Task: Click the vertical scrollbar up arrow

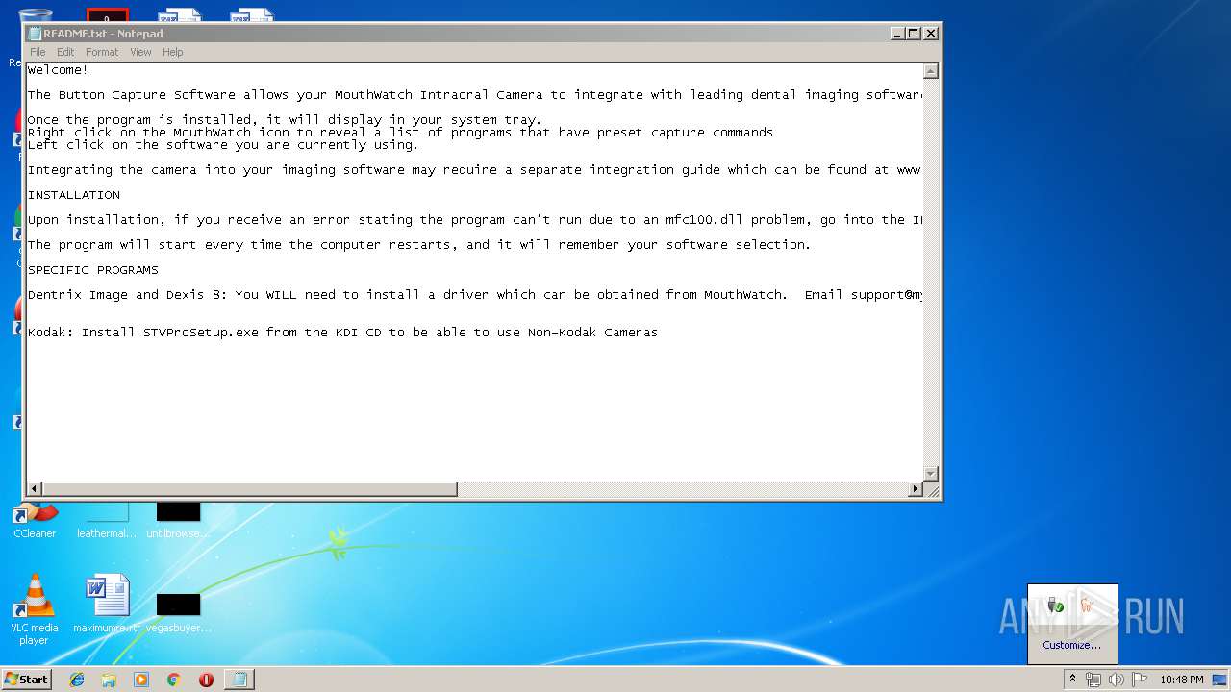Action: point(930,71)
